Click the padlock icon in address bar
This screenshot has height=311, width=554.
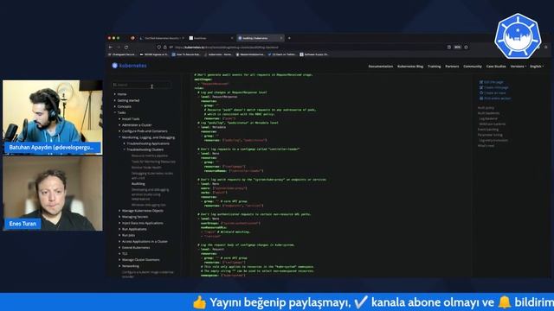(x=165, y=48)
